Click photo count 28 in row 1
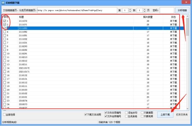 tap(148, 21)
